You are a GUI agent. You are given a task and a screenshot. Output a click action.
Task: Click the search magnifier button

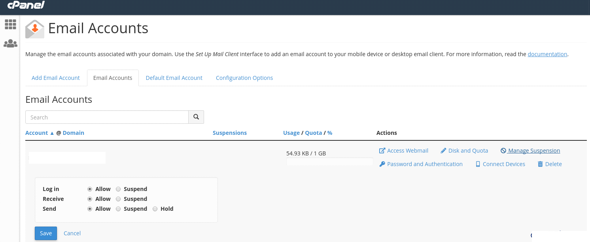[196, 117]
